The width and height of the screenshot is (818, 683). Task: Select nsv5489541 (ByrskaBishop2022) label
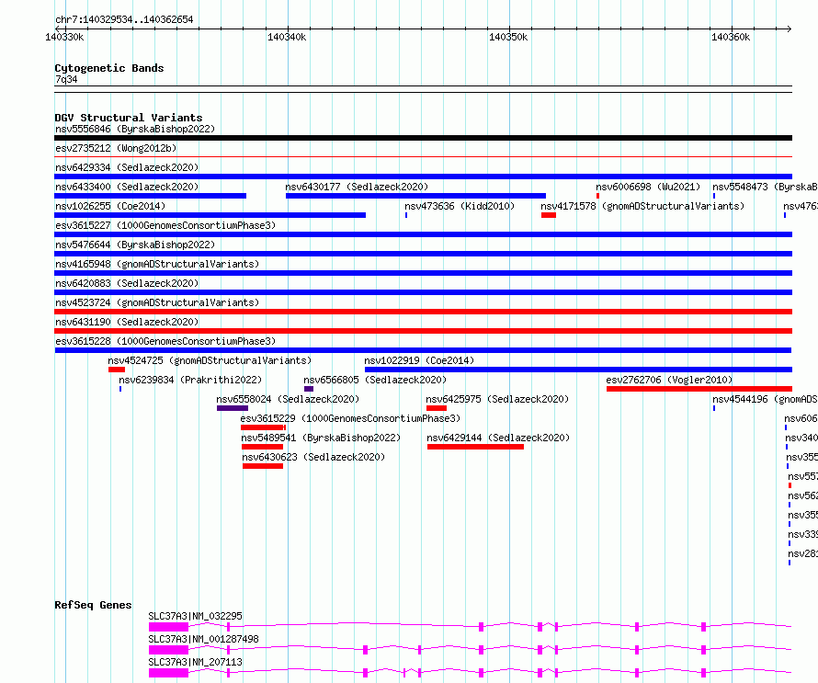[321, 438]
